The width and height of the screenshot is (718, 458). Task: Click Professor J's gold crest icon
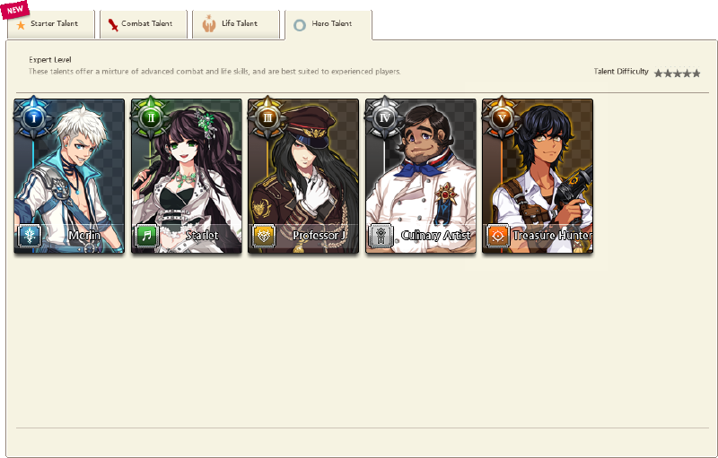tap(264, 236)
